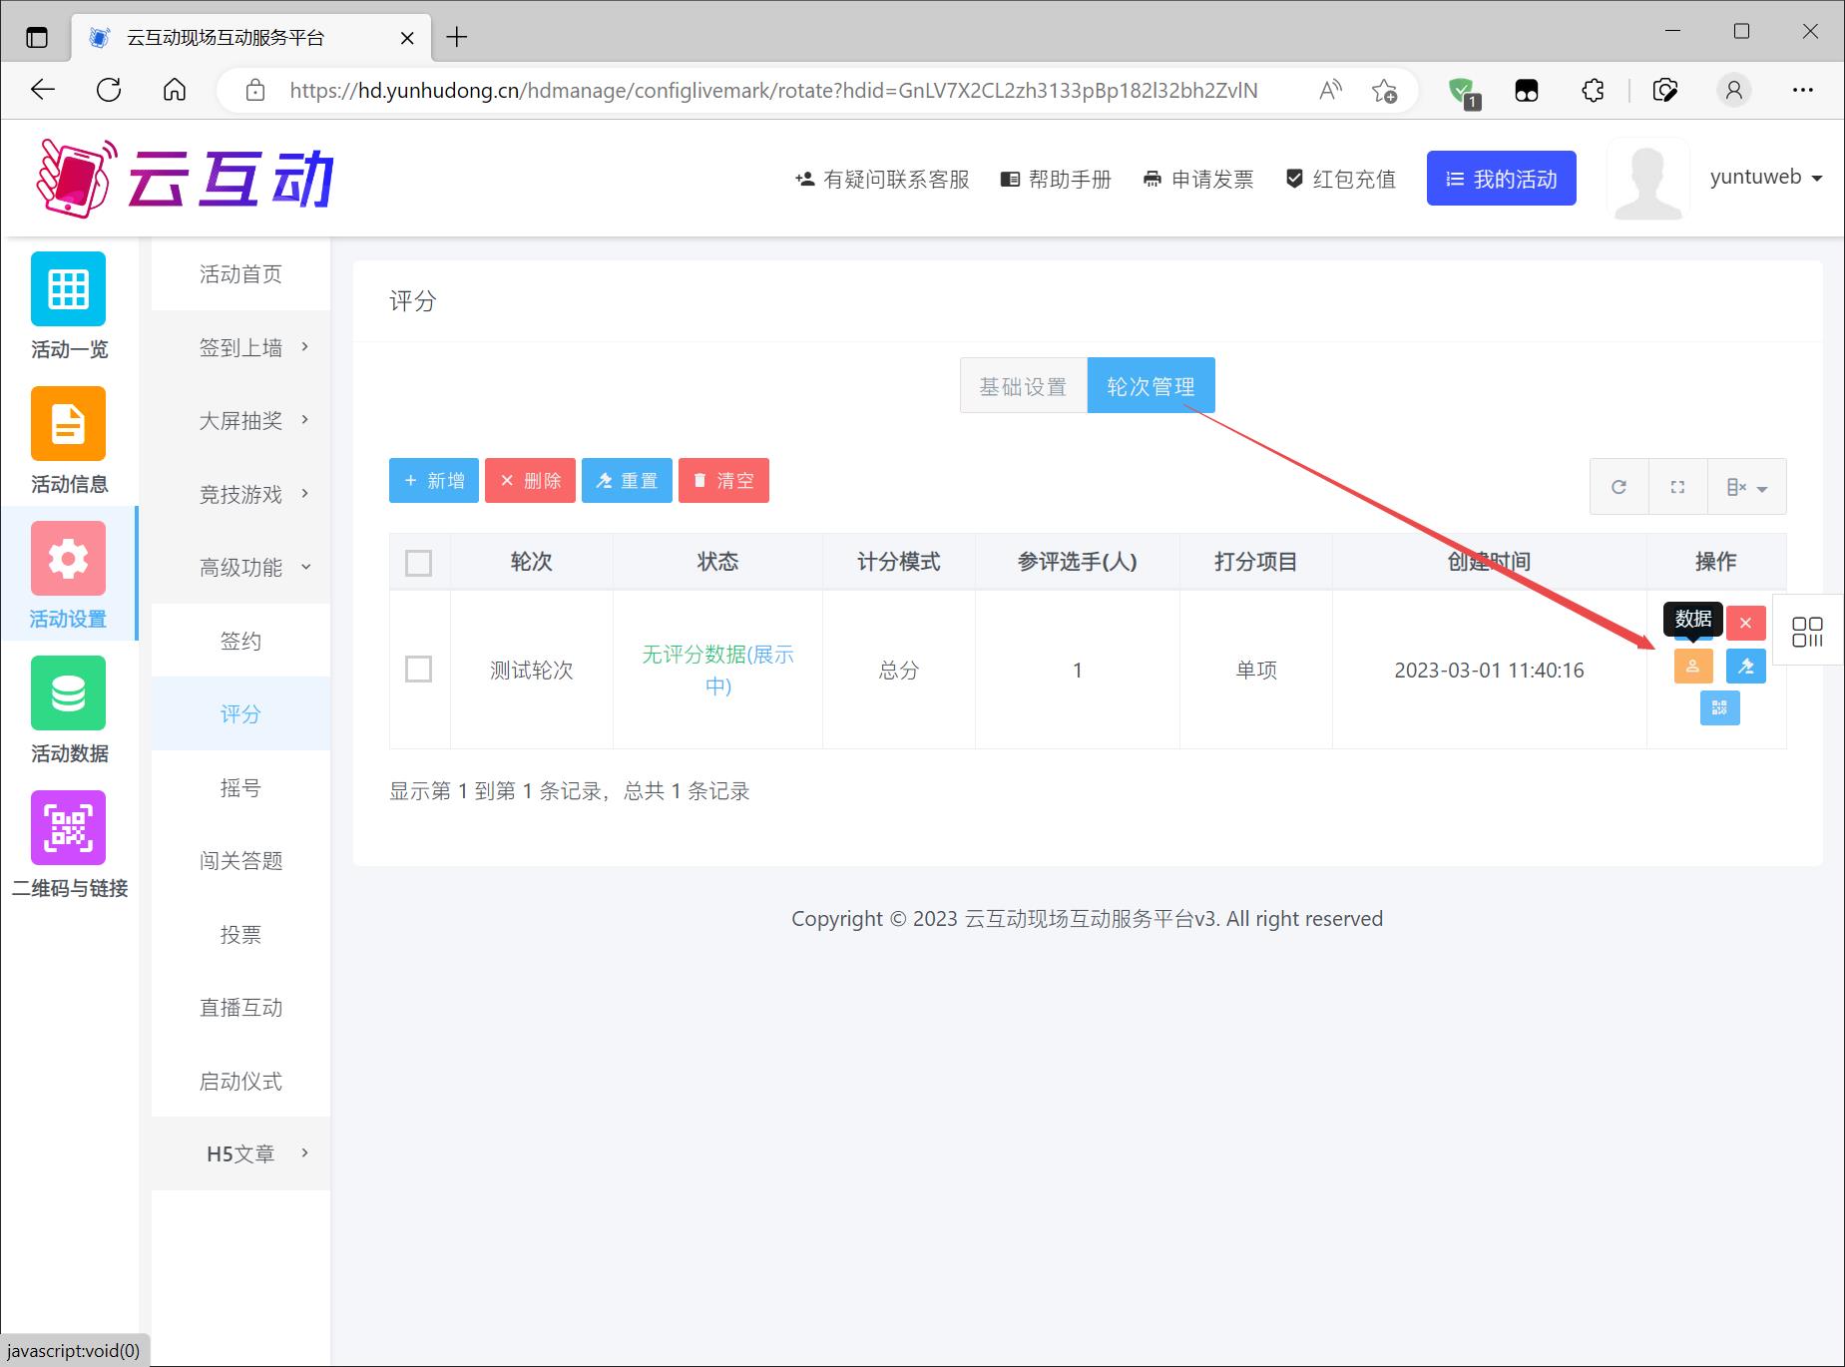Check the 测试轮次 row checkbox
Viewport: 1845px width, 1367px height.
pos(419,670)
